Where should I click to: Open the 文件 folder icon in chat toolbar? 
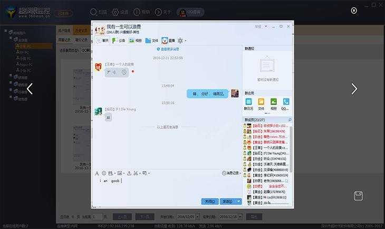click(151, 41)
